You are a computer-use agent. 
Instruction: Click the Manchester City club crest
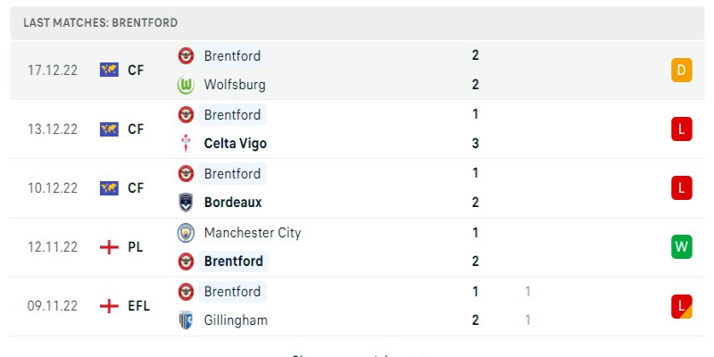point(186,233)
